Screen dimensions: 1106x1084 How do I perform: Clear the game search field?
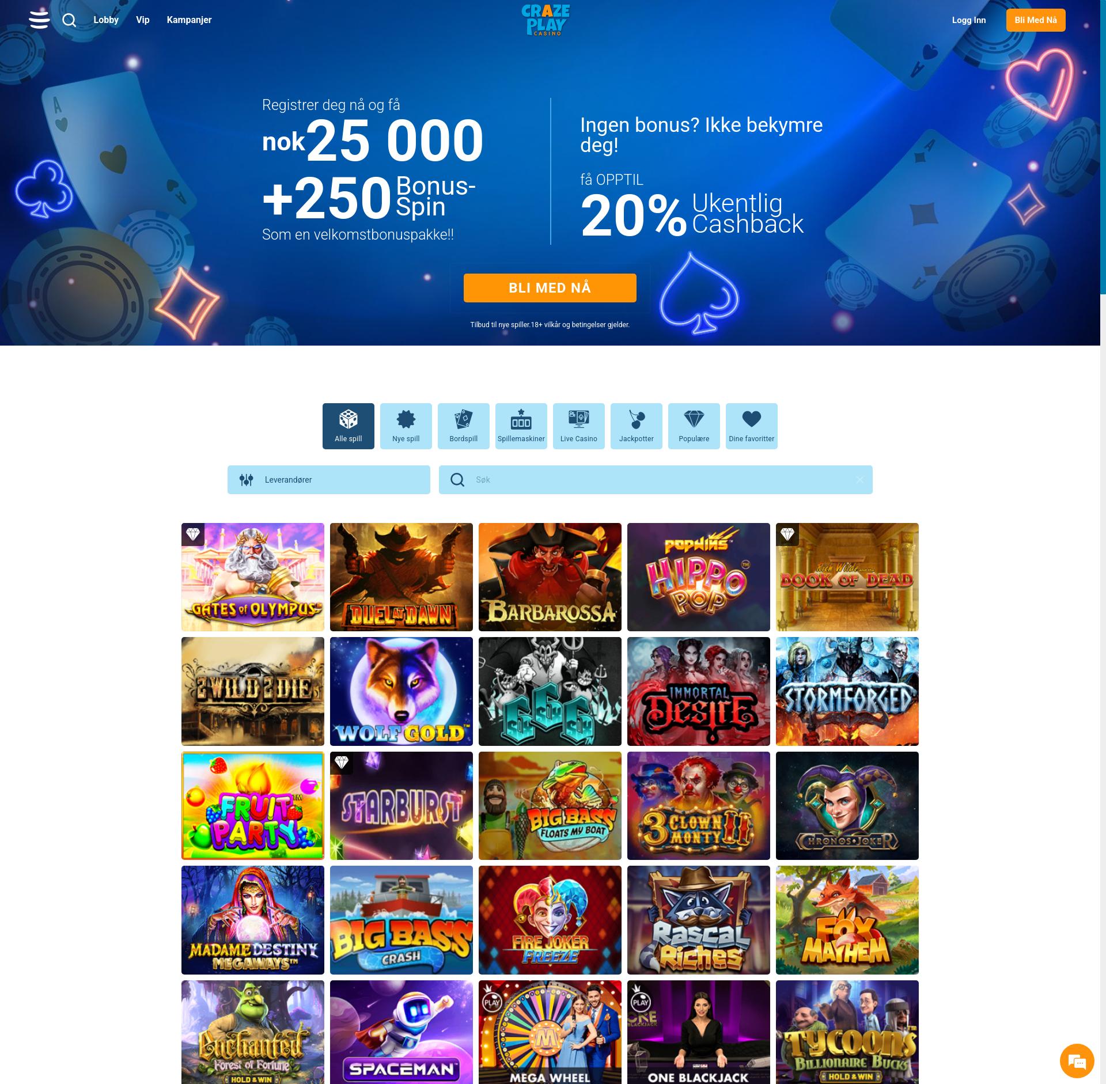859,480
